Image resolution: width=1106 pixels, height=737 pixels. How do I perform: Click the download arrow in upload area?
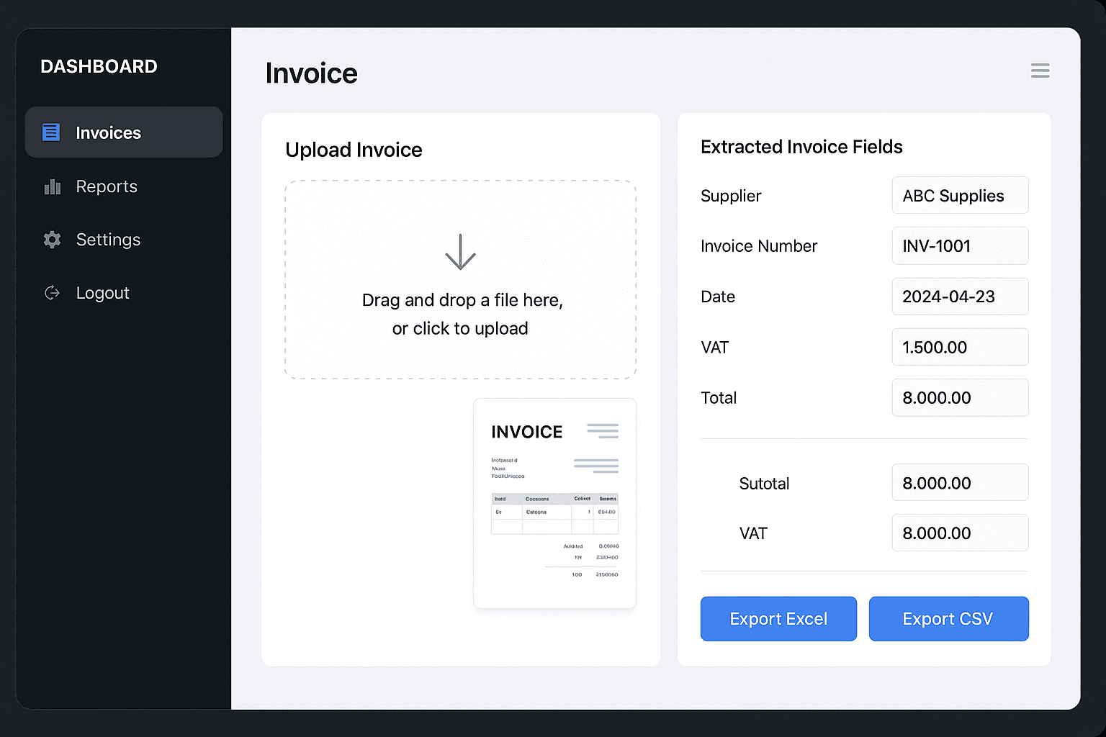pyautogui.click(x=460, y=252)
